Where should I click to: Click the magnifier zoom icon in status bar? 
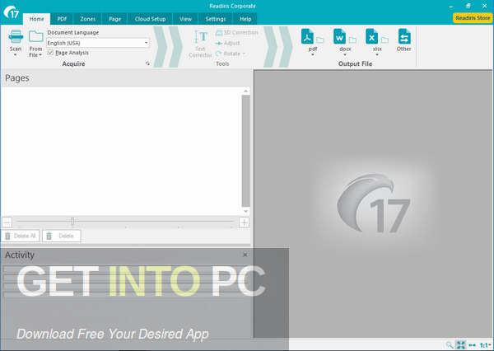pyautogui.click(x=450, y=344)
